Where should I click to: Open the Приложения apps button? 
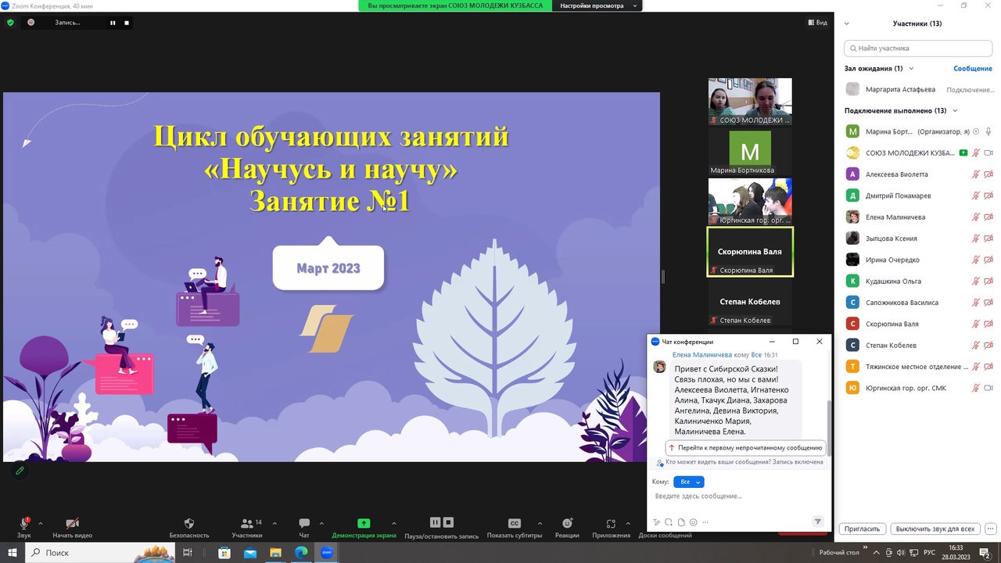click(x=611, y=527)
